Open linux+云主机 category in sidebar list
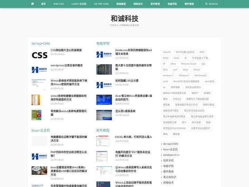This screenshot has width=249, height=187. 170,150
